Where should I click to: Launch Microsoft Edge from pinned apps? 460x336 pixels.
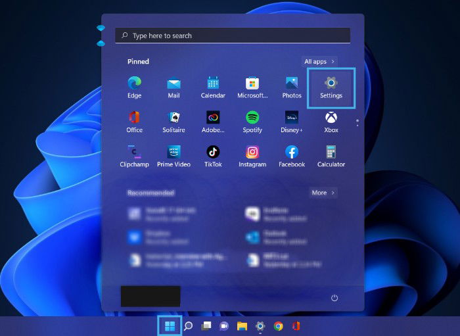coord(134,87)
